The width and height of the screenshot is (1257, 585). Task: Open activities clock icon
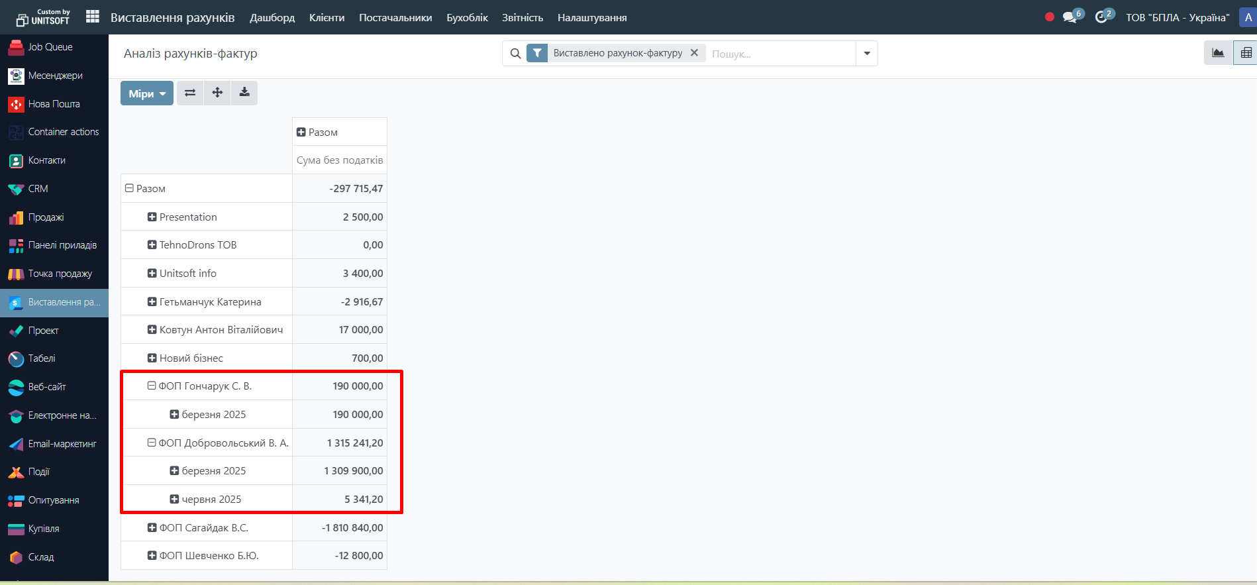point(1101,17)
